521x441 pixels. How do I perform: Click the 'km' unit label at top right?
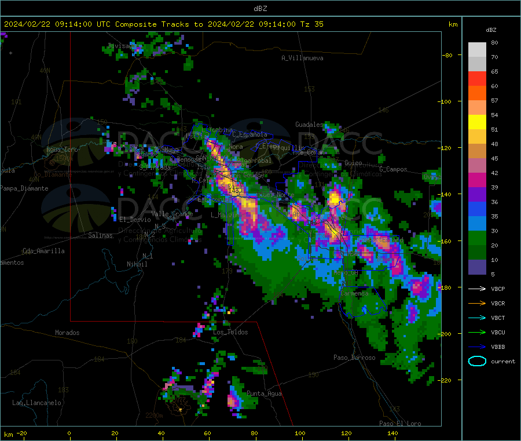[453, 24]
